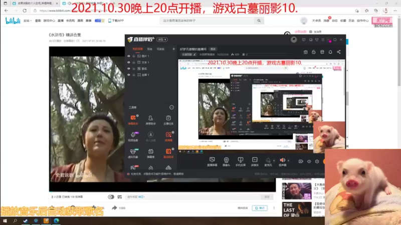This screenshot has height=225, width=401.
Task: Open the 弹幕秀 danmaku show tool
Action: point(151,153)
